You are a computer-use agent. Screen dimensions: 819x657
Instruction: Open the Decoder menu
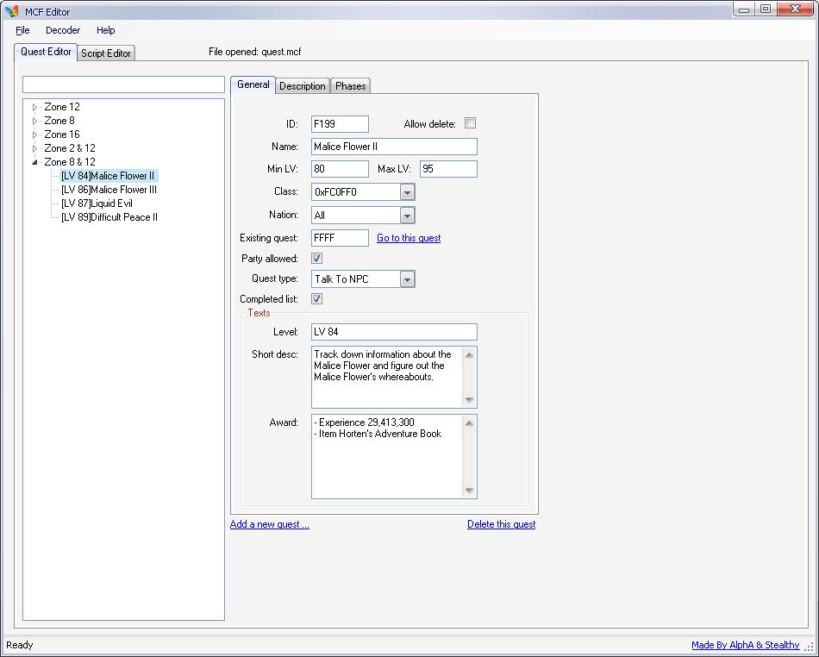(63, 30)
